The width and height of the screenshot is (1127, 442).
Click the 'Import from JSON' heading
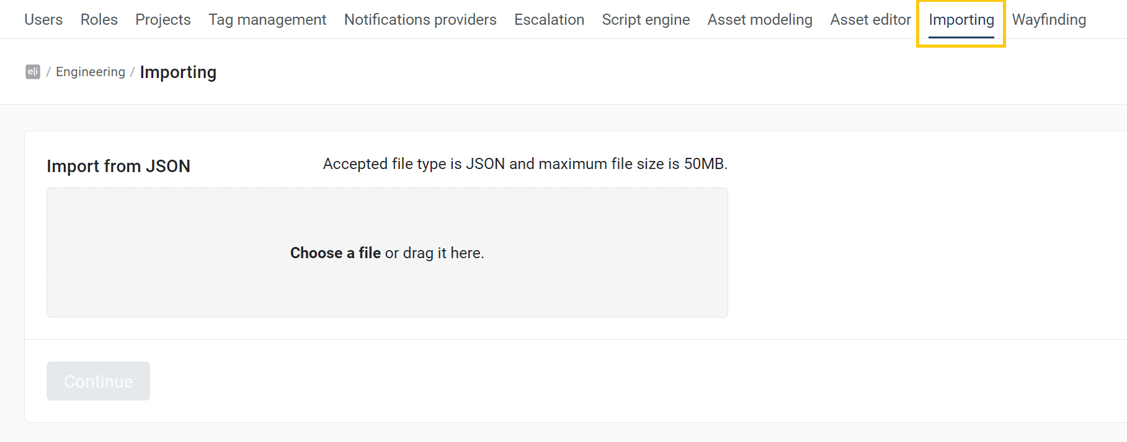(x=118, y=166)
